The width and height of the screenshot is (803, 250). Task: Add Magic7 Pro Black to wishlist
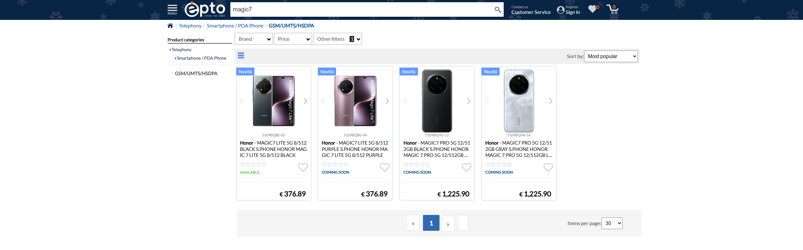467,167
